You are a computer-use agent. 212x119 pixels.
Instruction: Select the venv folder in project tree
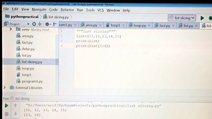pos(32,29)
